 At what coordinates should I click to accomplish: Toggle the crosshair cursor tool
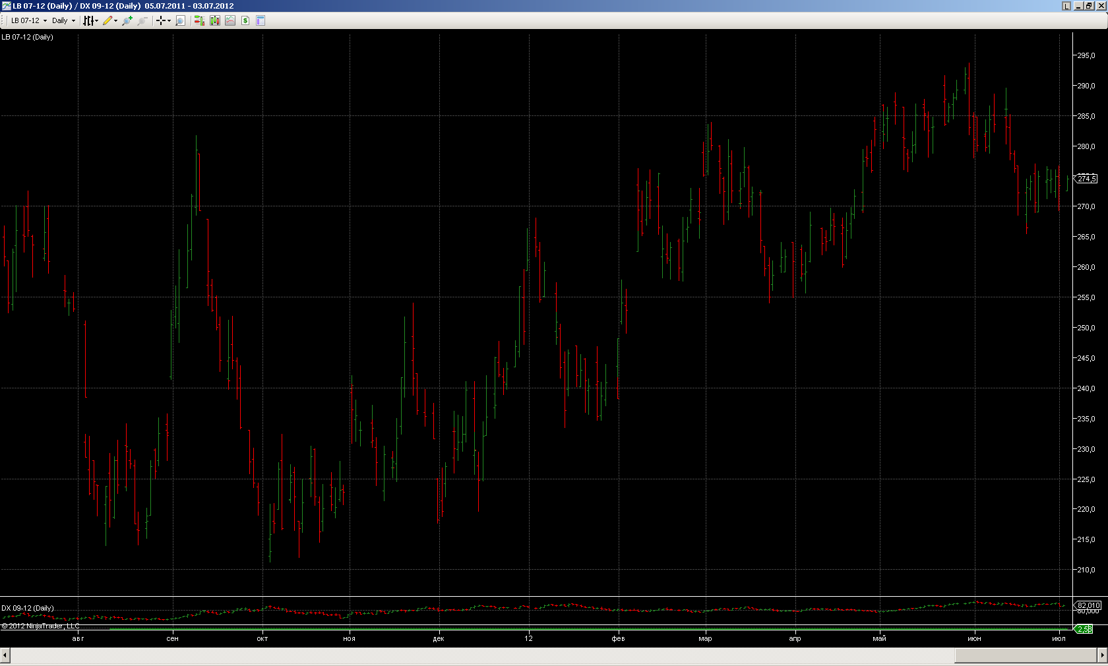pyautogui.click(x=160, y=20)
